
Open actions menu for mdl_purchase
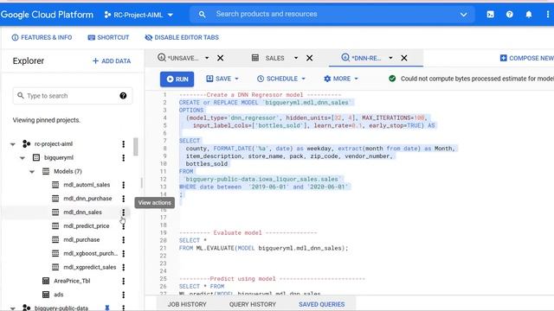(x=123, y=240)
